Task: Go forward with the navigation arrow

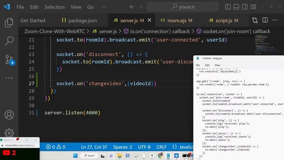Action: tap(141, 7)
